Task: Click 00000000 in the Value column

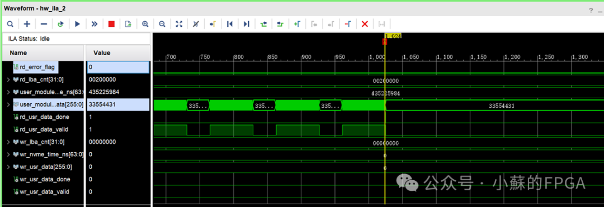Action: [102, 142]
